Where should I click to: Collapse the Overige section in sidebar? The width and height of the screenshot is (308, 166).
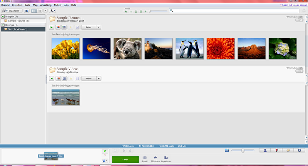pos(3,25)
